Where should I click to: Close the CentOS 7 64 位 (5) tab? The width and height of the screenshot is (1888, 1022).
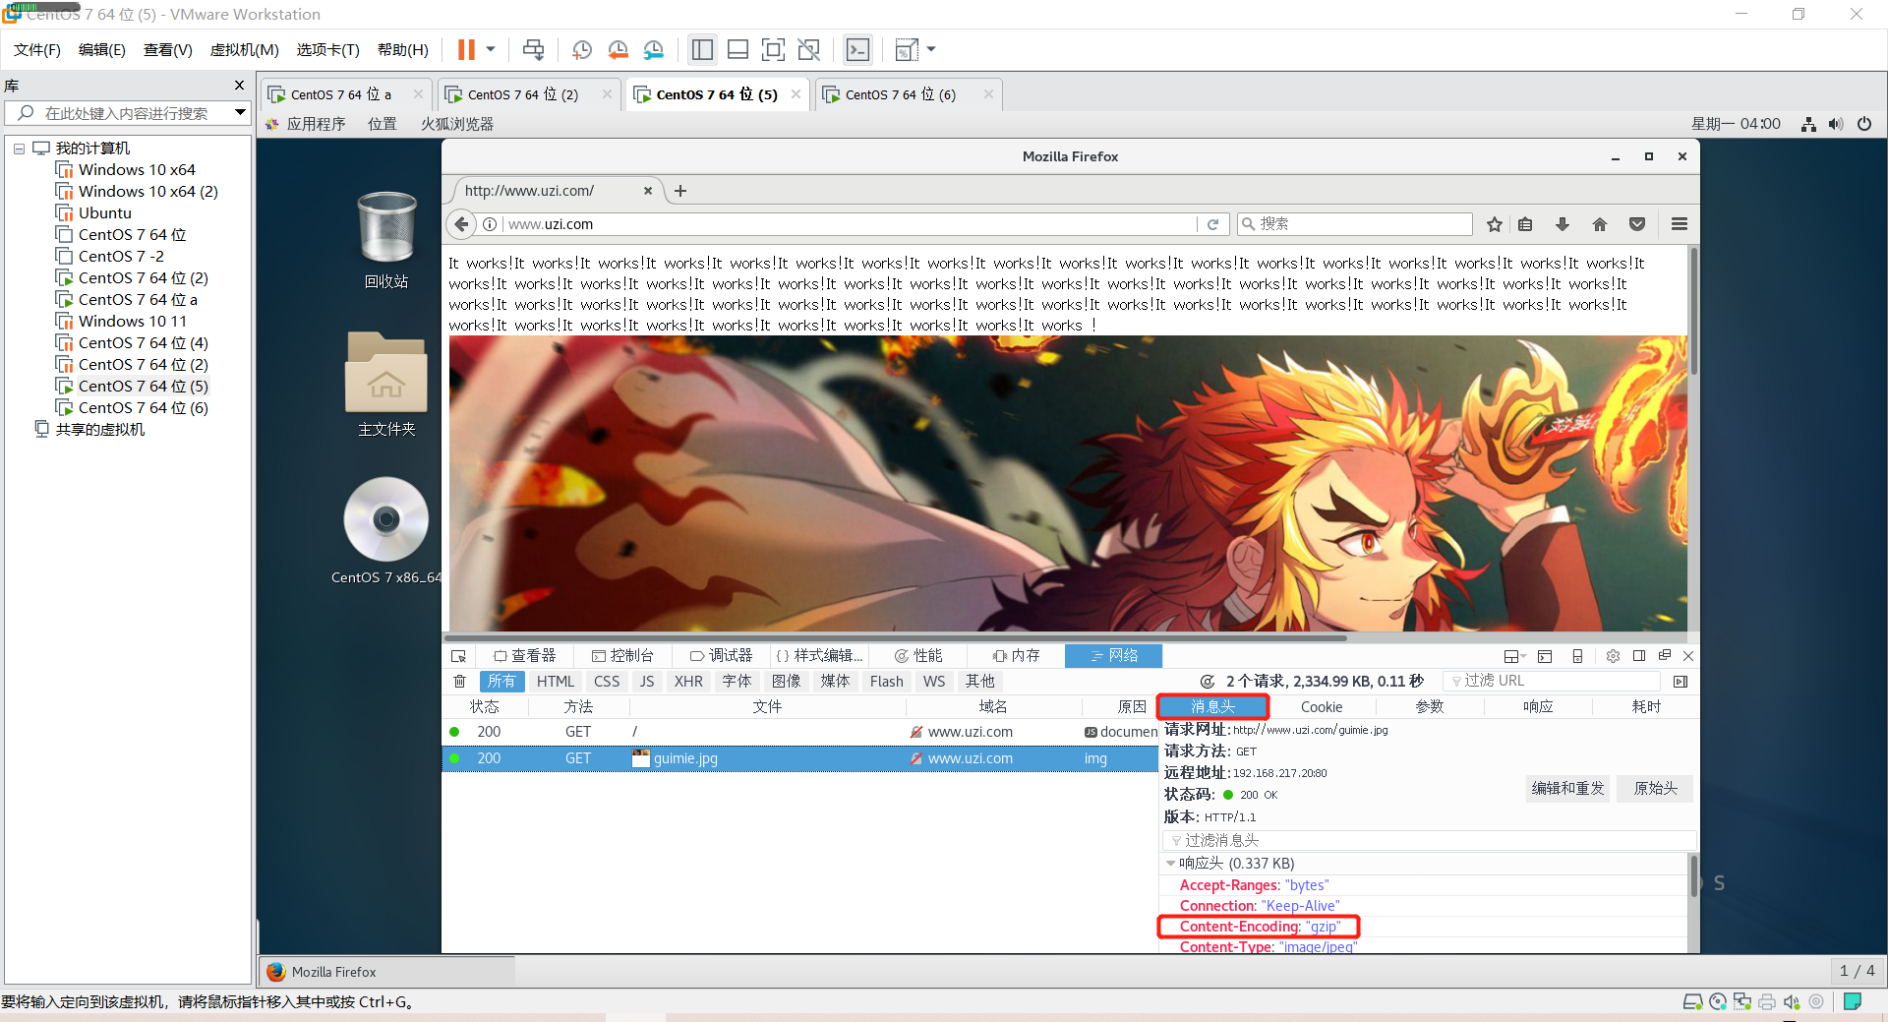click(796, 94)
